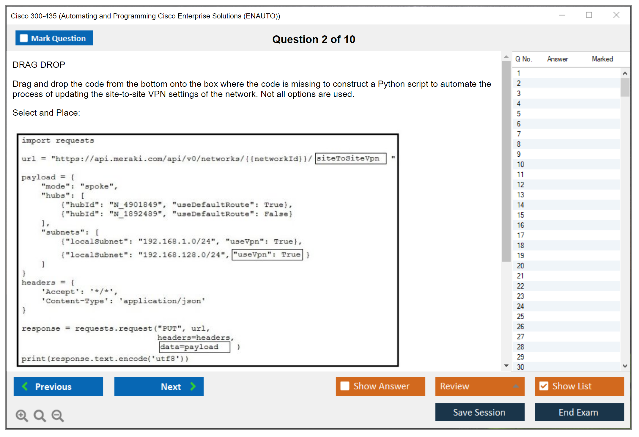The image size is (639, 437).
Task: Expand the Review dropdown menu
Action: [x=516, y=386]
